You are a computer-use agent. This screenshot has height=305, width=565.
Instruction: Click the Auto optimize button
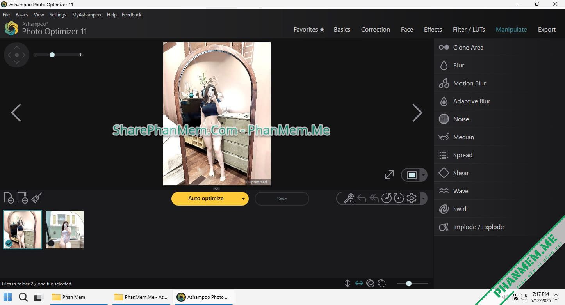point(206,199)
